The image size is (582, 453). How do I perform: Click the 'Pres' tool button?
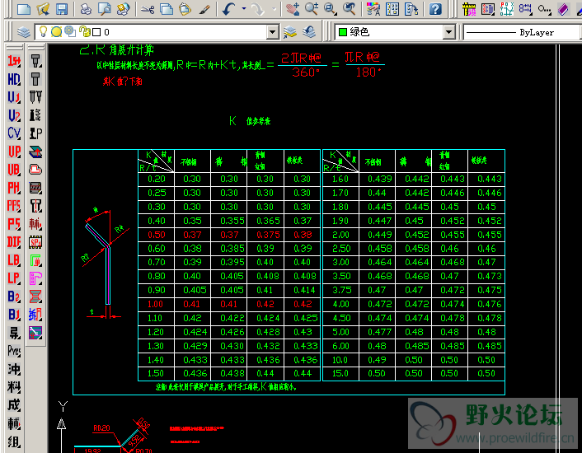14,351
